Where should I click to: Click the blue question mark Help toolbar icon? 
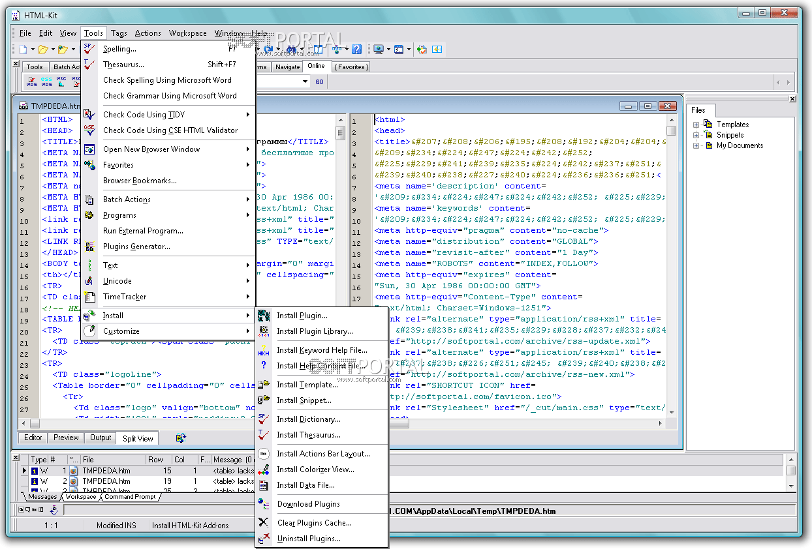click(x=356, y=49)
